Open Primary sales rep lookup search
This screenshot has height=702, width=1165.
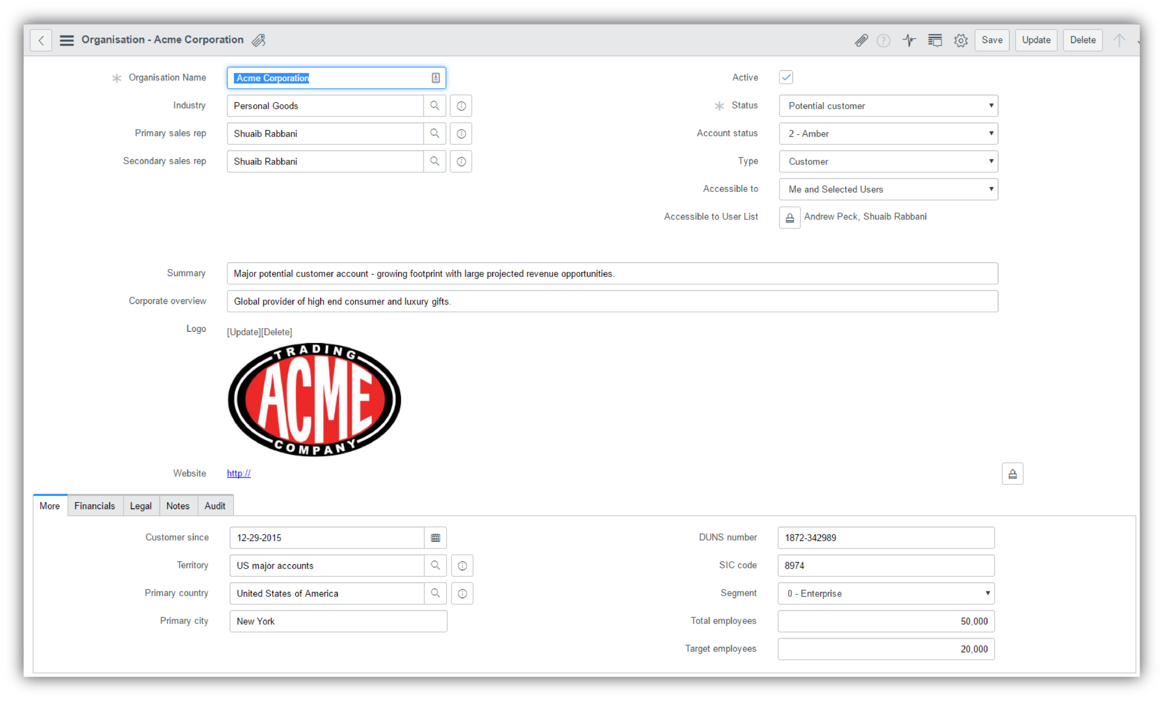[x=434, y=134]
